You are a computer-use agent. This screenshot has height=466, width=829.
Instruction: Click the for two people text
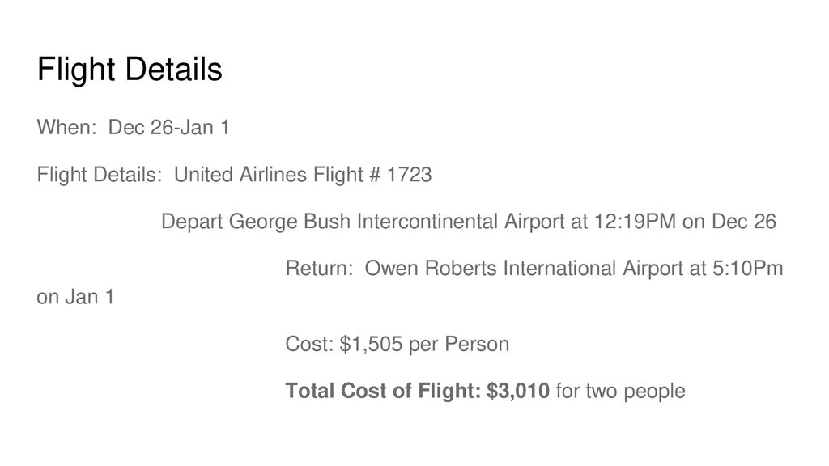point(621,392)
